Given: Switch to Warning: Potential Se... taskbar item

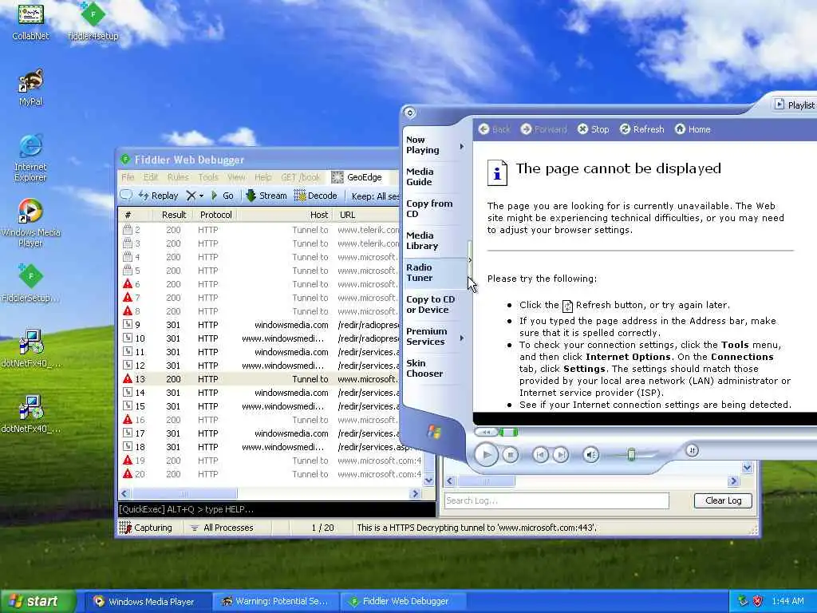Looking at the screenshot, I should (x=275, y=601).
